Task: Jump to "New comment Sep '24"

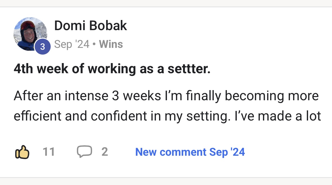Action: tap(190, 152)
